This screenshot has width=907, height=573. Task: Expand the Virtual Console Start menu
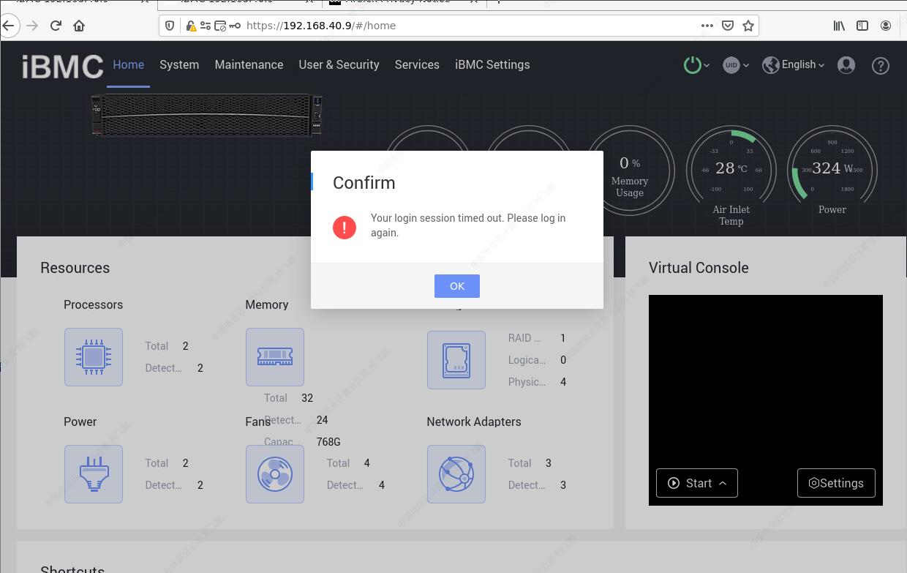point(697,483)
